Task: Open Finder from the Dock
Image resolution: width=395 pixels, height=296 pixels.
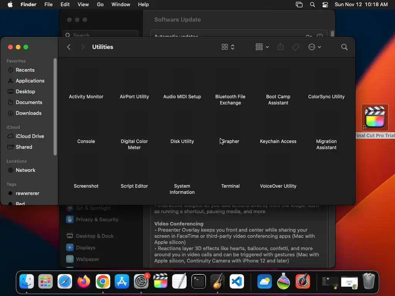Action: point(27,281)
